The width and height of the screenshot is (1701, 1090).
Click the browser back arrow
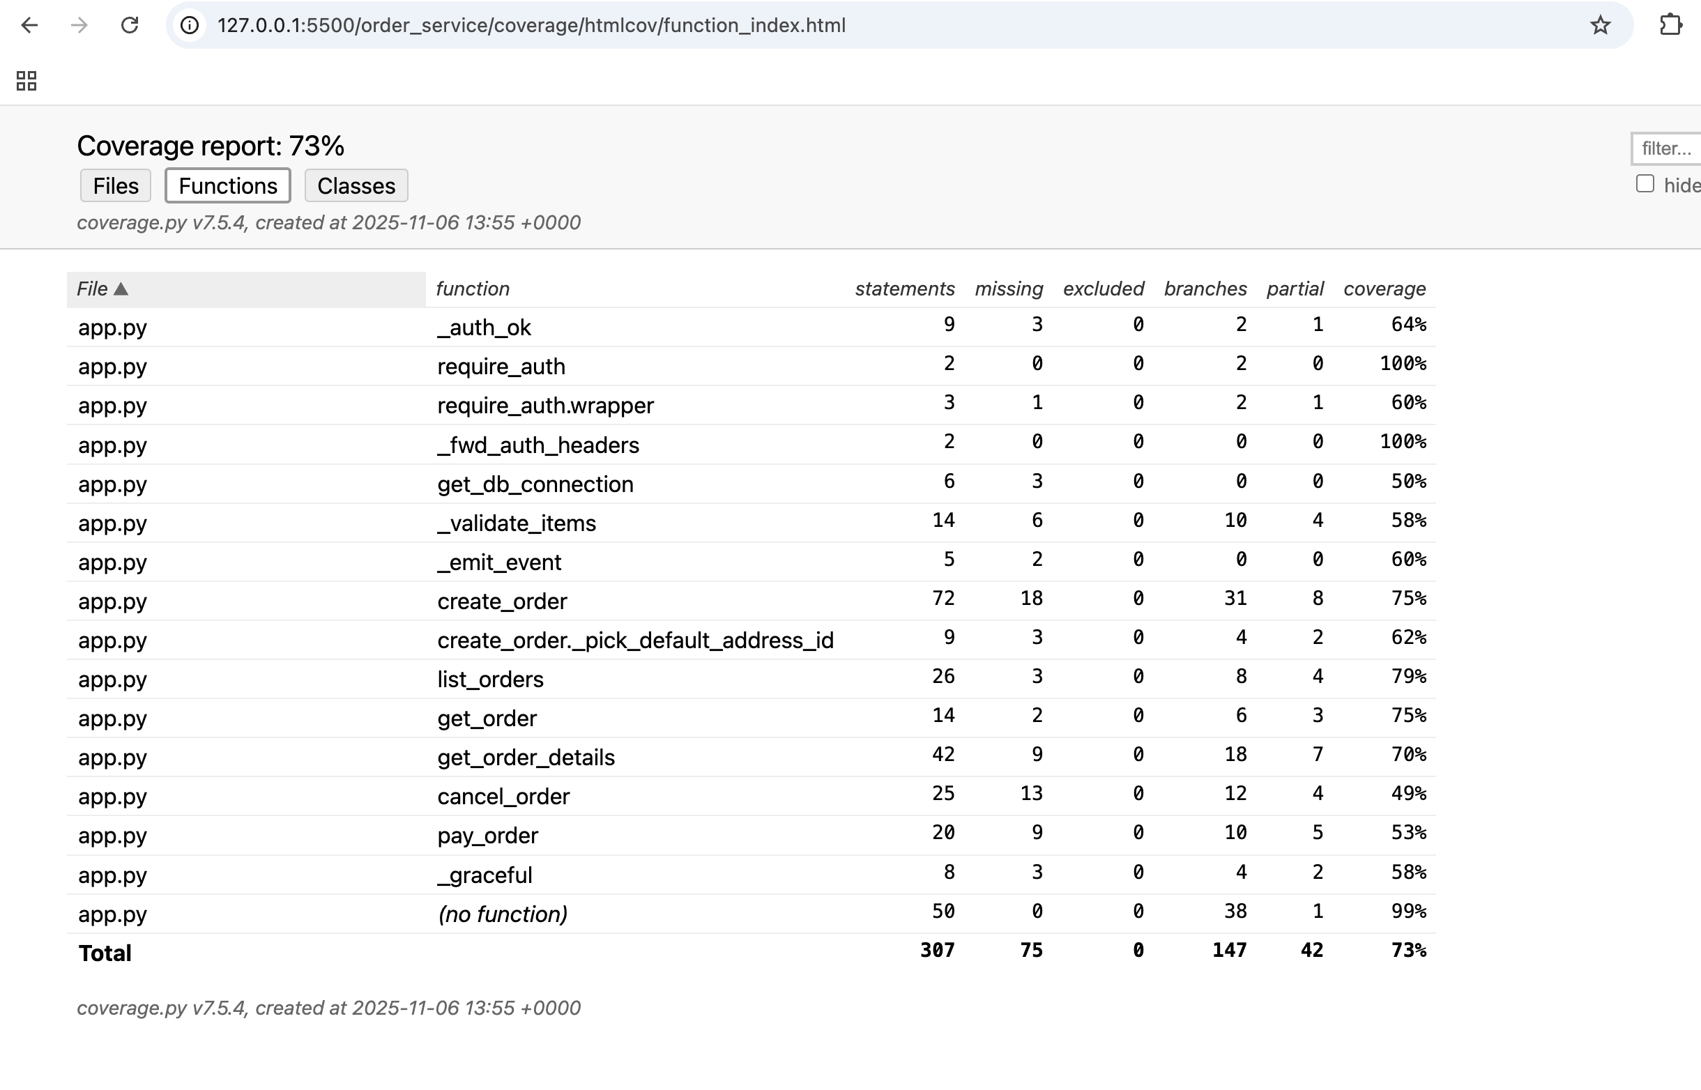[29, 26]
